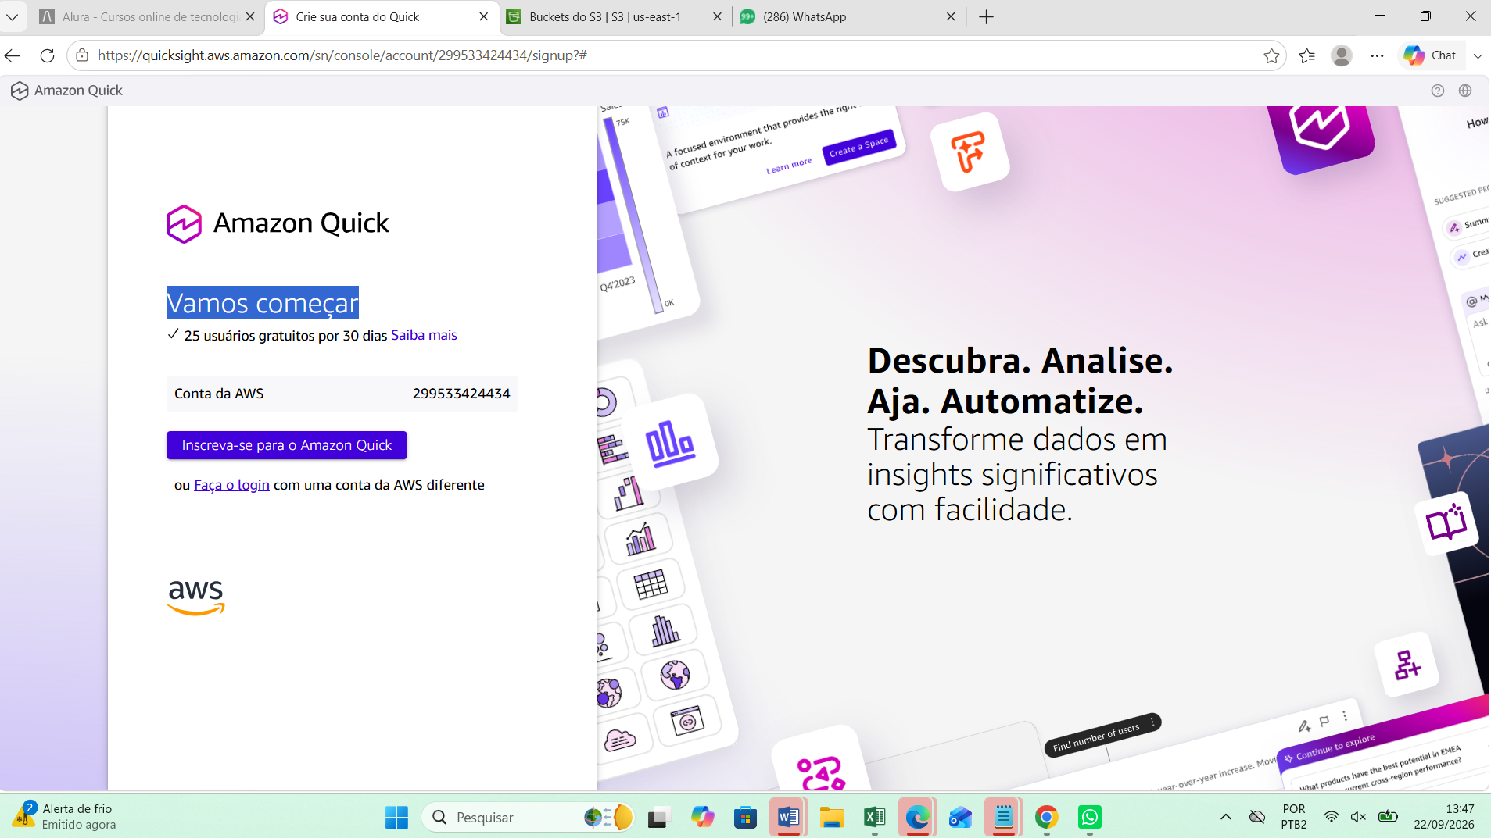This screenshot has height=838, width=1491.
Task: Open Notepad from the taskbar
Action: click(1003, 818)
